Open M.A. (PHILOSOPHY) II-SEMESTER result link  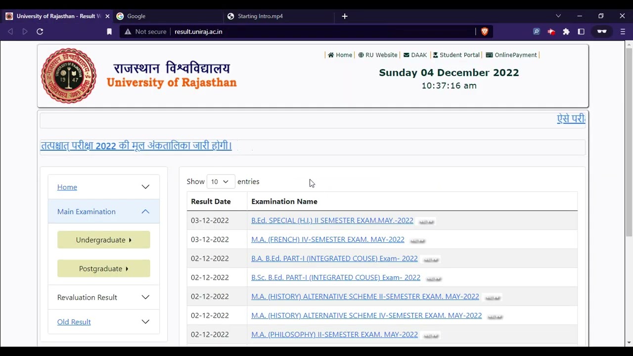point(334,335)
